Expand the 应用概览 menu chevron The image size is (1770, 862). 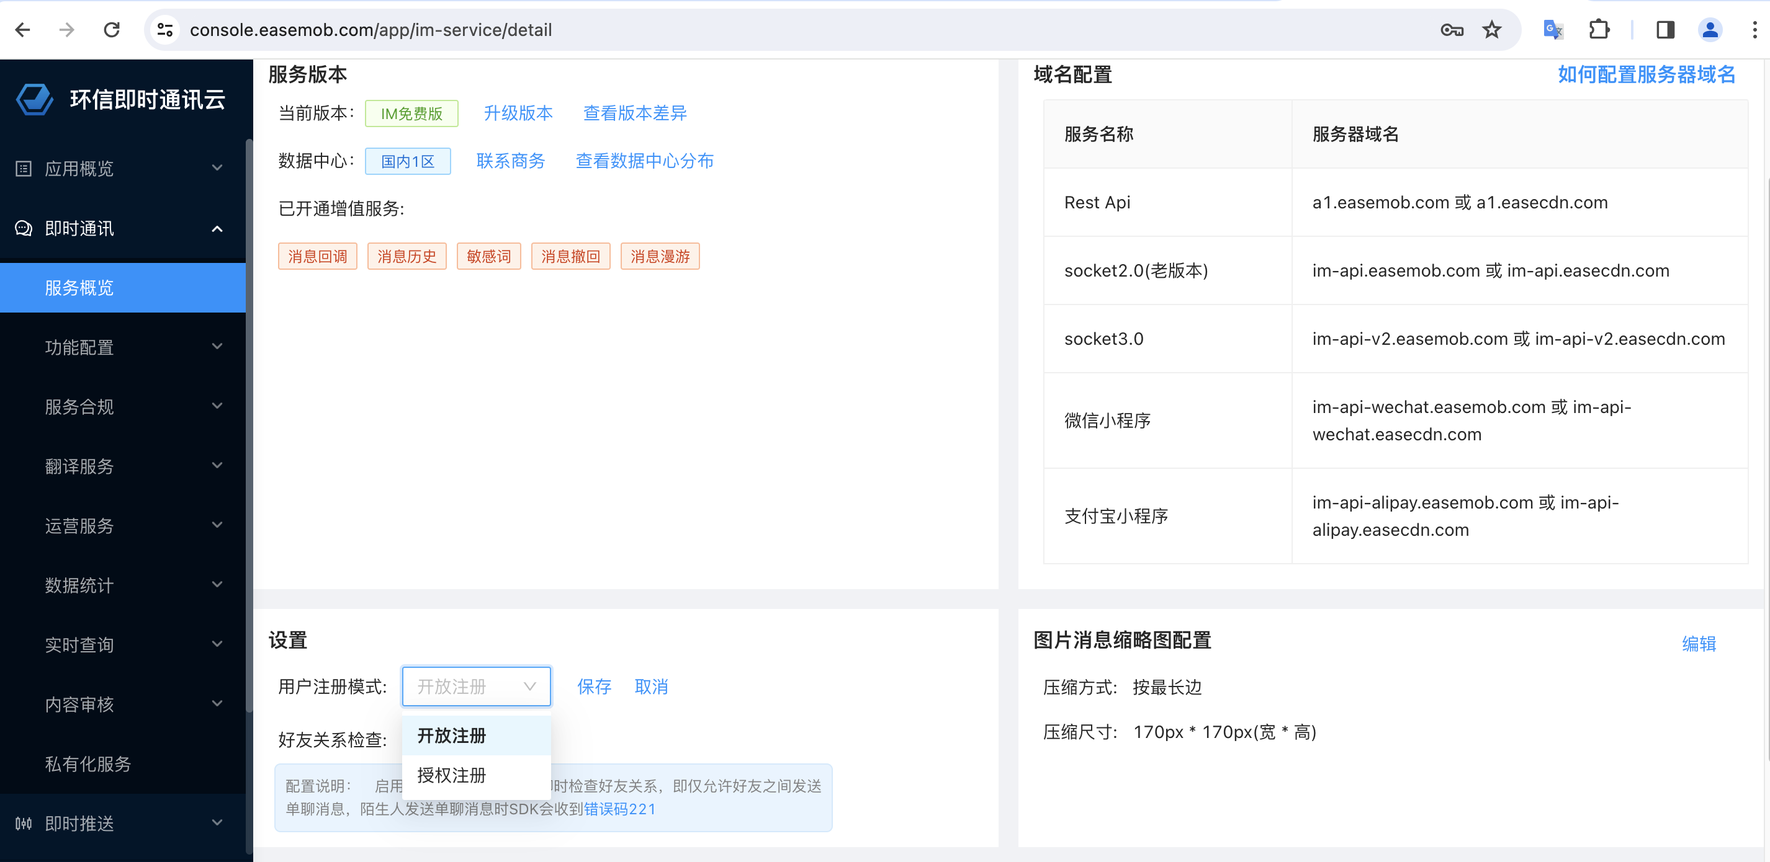pos(217,168)
